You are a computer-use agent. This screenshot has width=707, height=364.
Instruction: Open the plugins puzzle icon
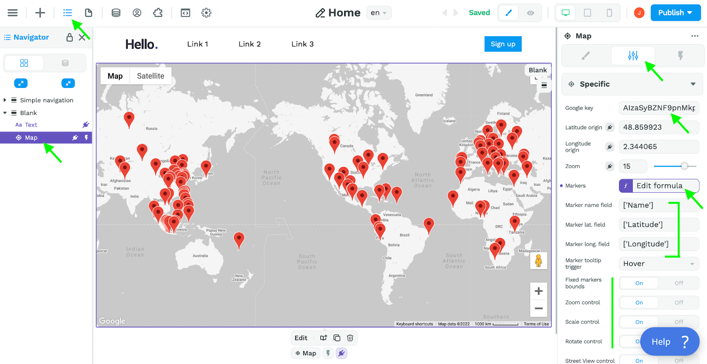(x=158, y=13)
